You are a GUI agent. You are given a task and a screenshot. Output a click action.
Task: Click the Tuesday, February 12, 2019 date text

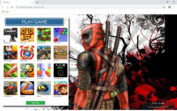158,107
